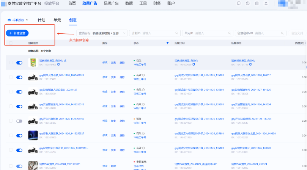Click info icon beside 有效 for 189849534 row
Image resolution: width=307 pixels, height=170 pixels.
143,90
